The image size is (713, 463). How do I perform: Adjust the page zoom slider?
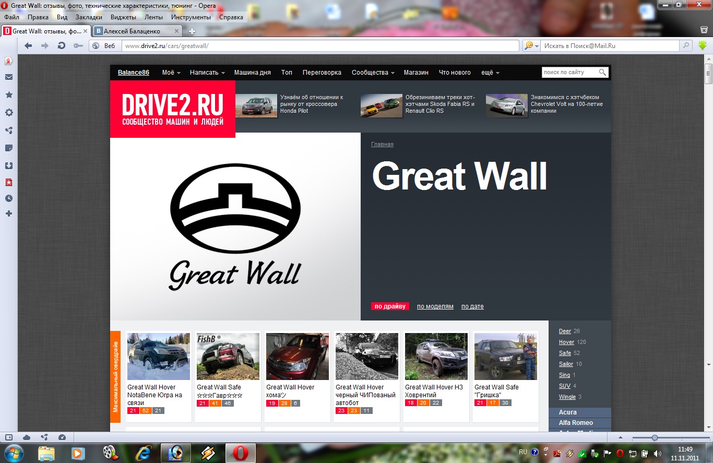tap(655, 437)
